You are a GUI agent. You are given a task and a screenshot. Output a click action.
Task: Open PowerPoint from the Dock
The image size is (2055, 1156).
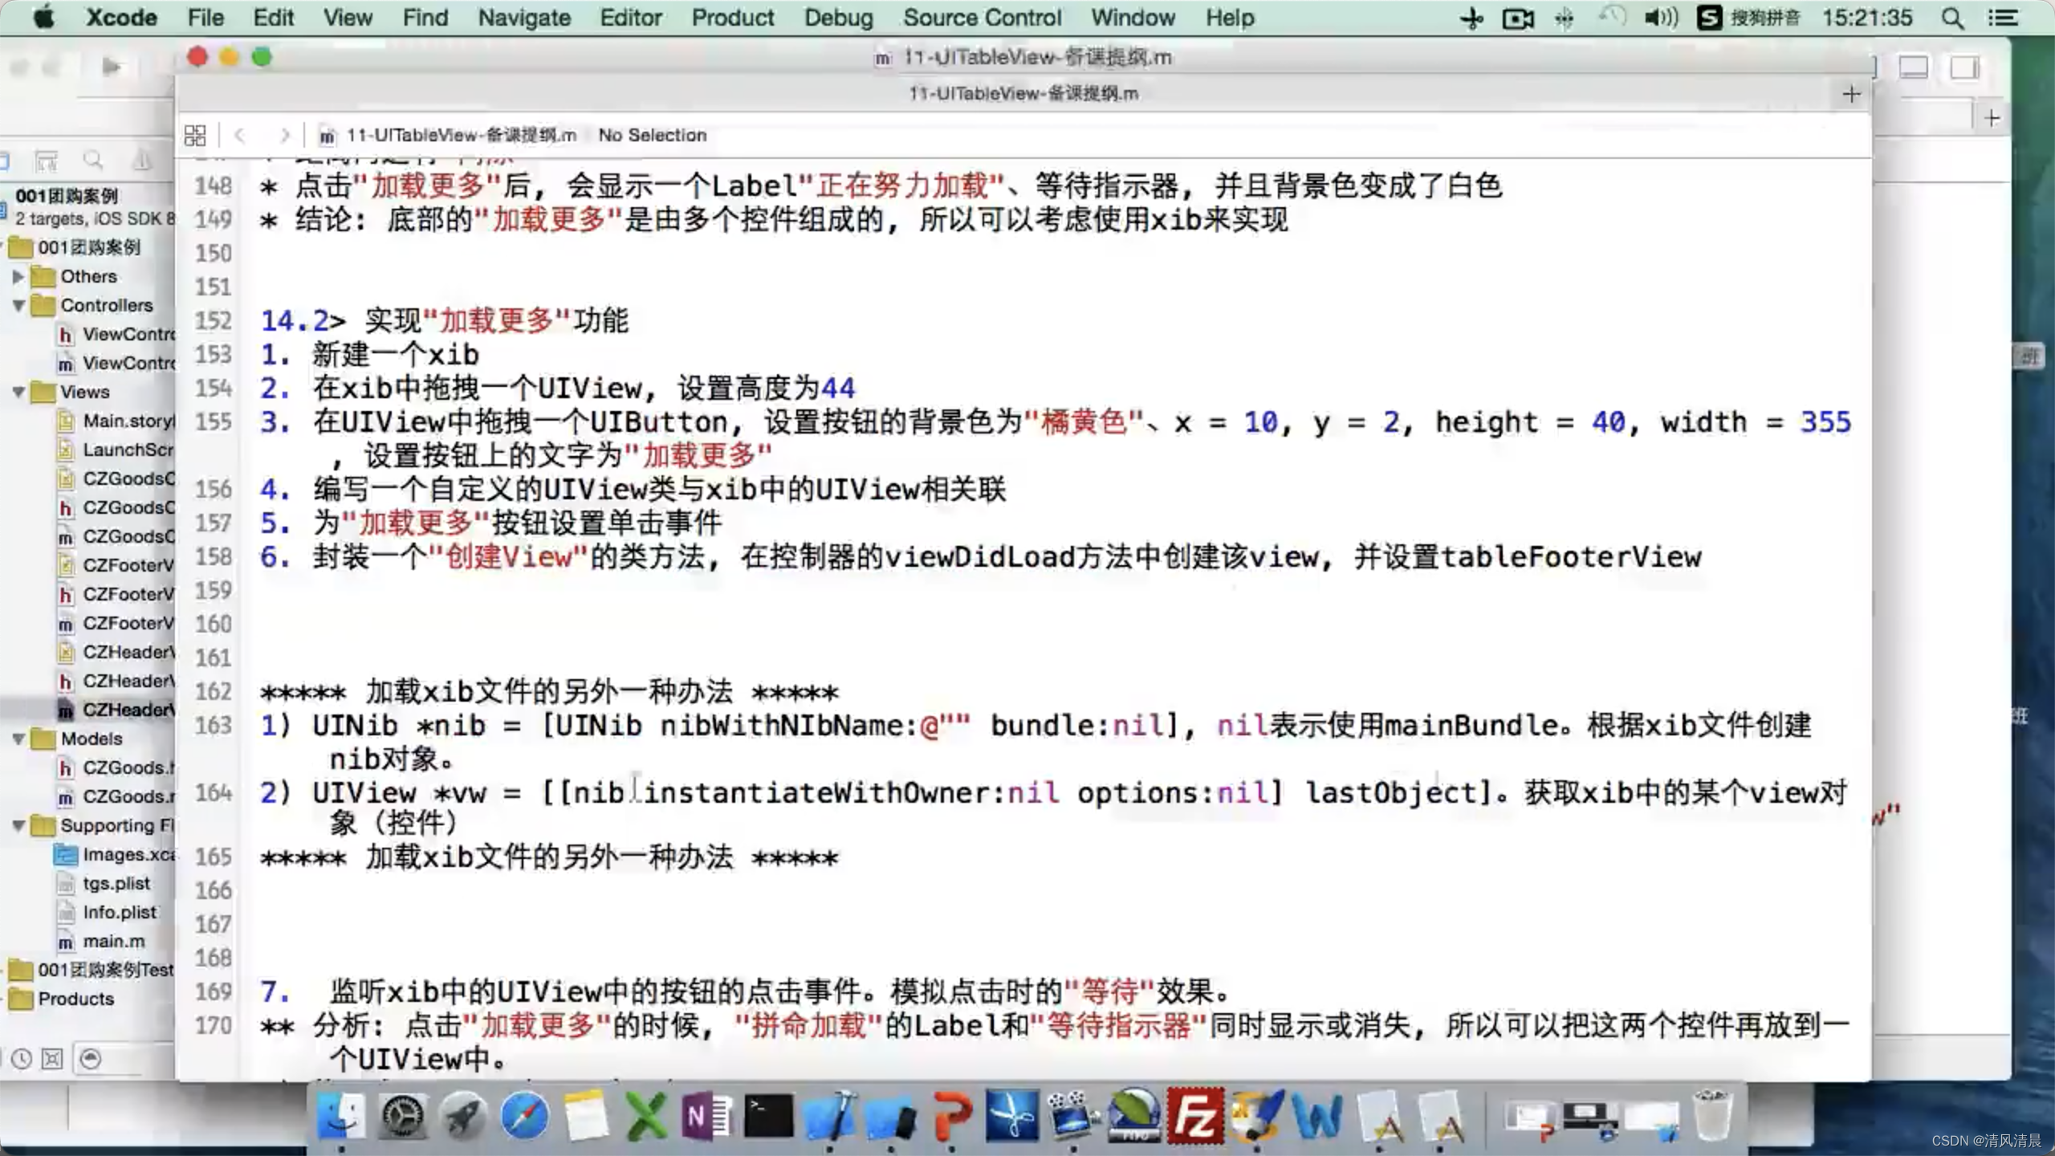[952, 1116]
